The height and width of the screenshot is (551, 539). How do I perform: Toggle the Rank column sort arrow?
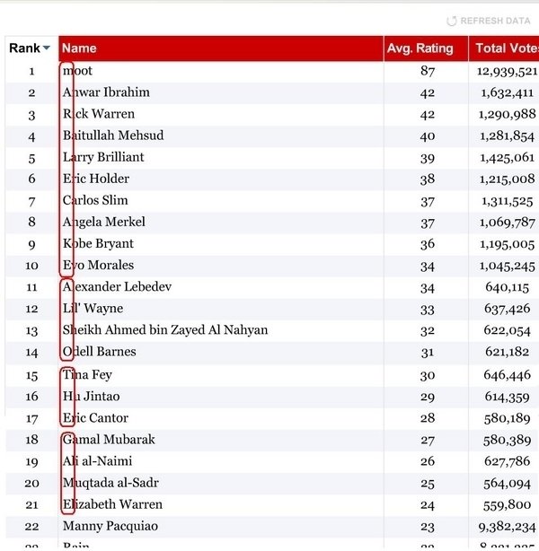point(47,48)
